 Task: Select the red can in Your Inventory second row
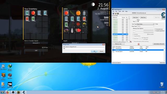click(x=27, y=19)
